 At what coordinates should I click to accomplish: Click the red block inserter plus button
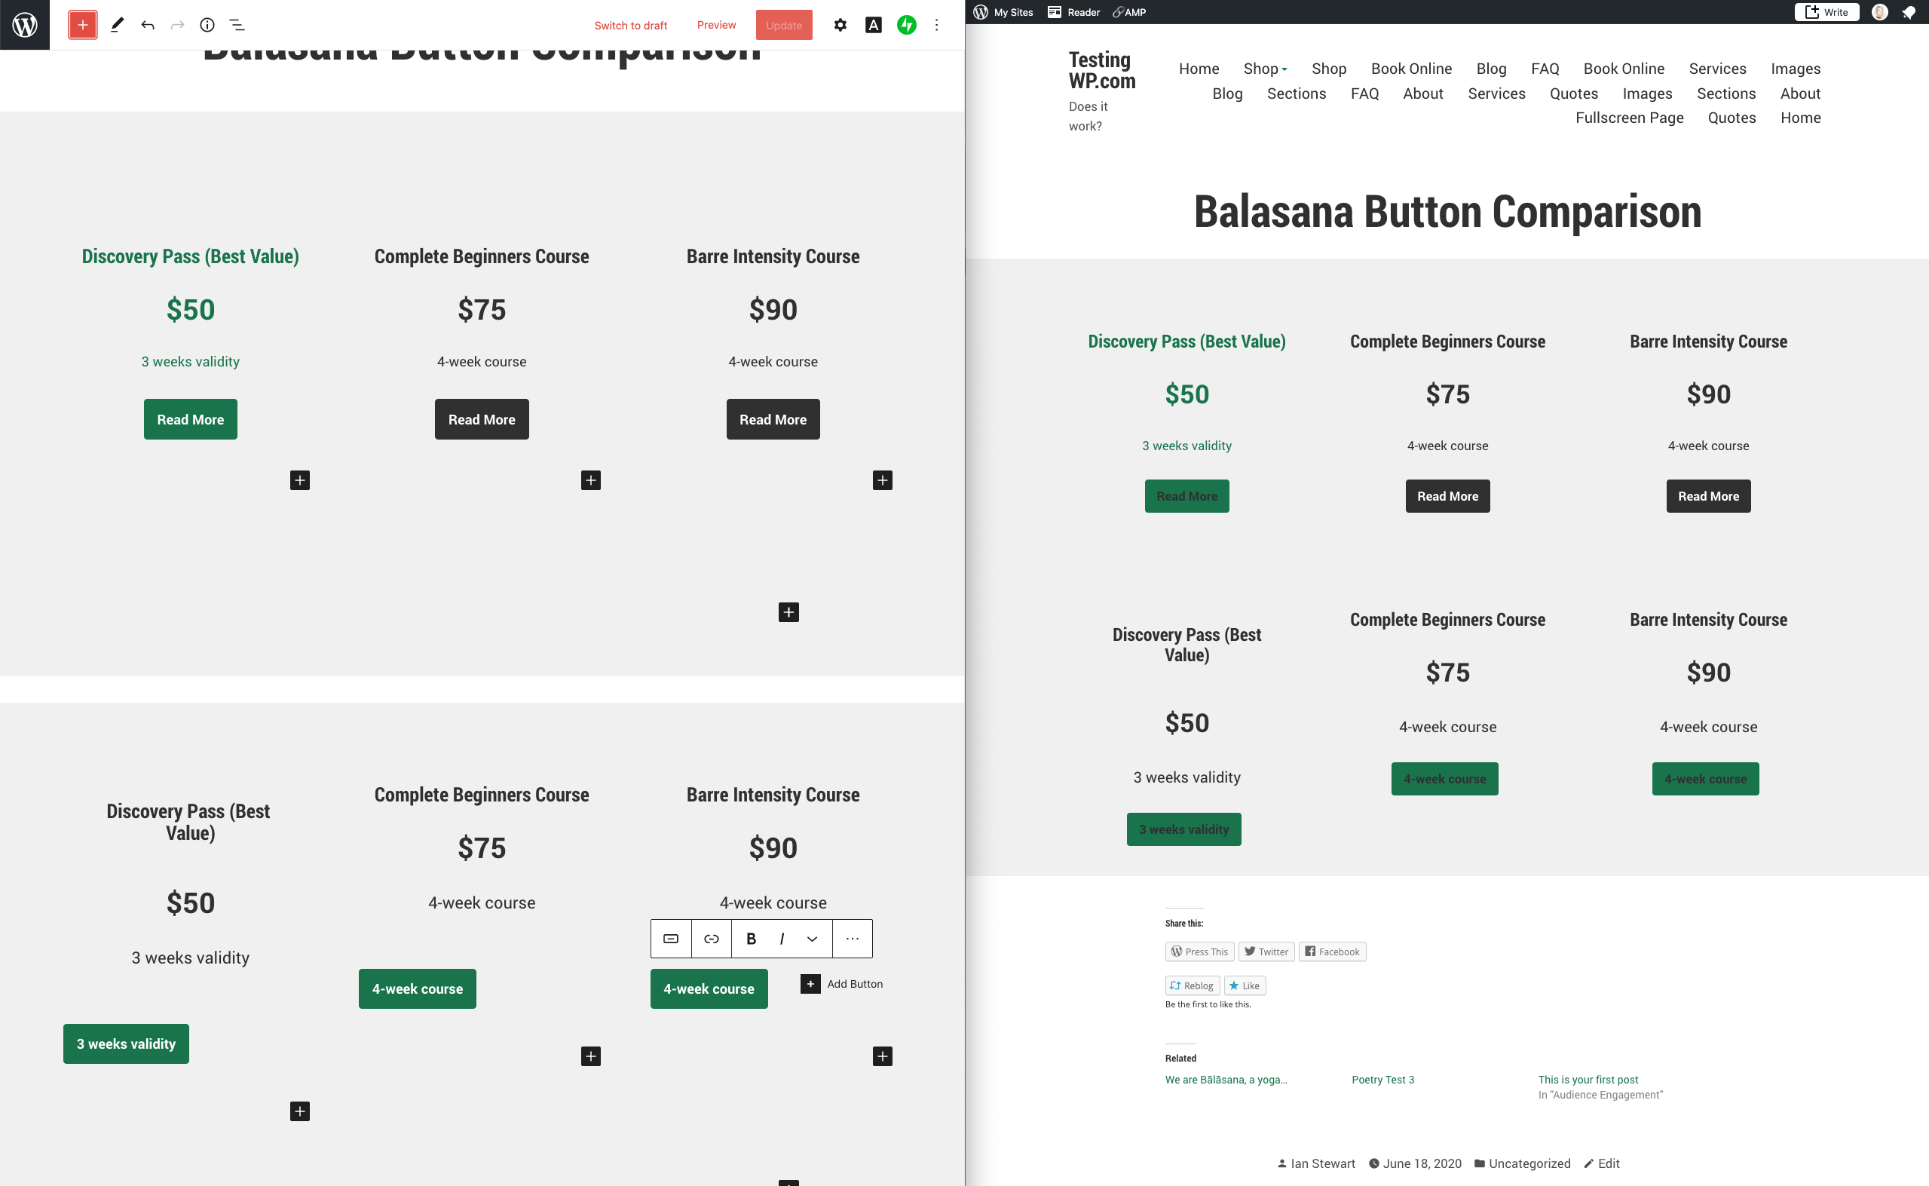pos(82,25)
